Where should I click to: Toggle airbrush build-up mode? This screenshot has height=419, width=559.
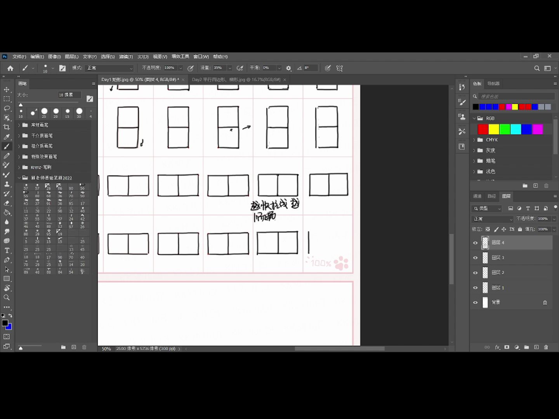point(240,68)
